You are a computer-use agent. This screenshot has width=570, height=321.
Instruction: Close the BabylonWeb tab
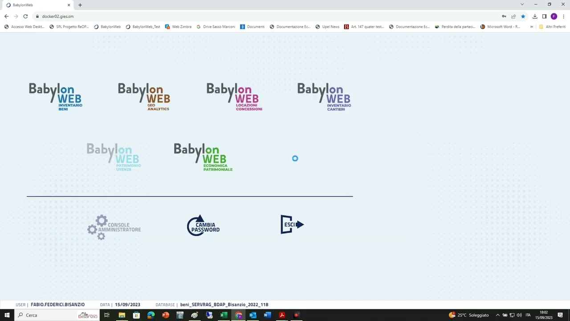[69, 5]
